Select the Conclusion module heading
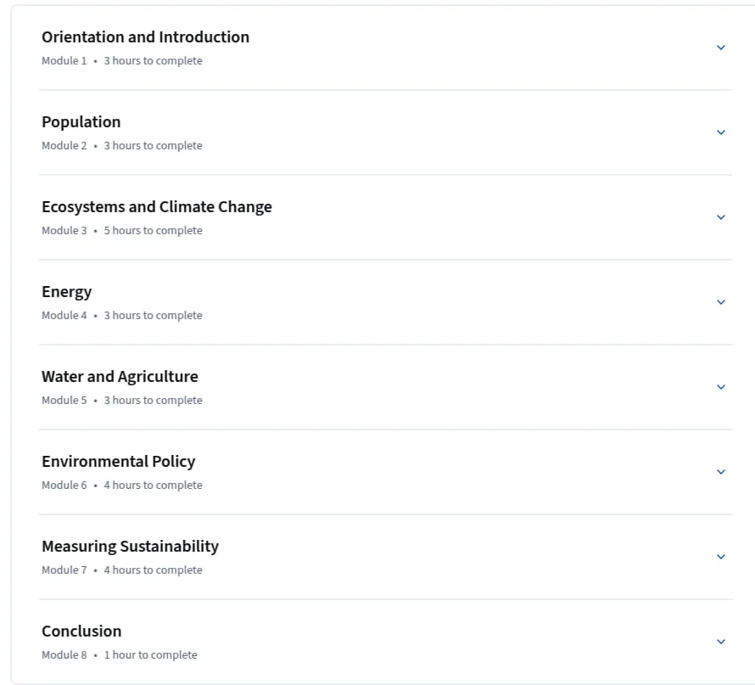This screenshot has height=685, width=755. pos(81,631)
